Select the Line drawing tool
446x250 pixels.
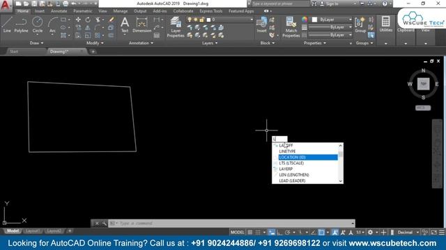(x=7, y=24)
